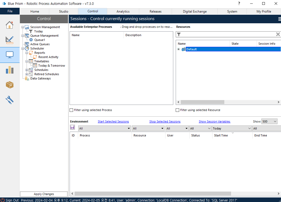This screenshot has width=281, height=202.
Task: Switch to the Analytics tab
Action: click(123, 12)
